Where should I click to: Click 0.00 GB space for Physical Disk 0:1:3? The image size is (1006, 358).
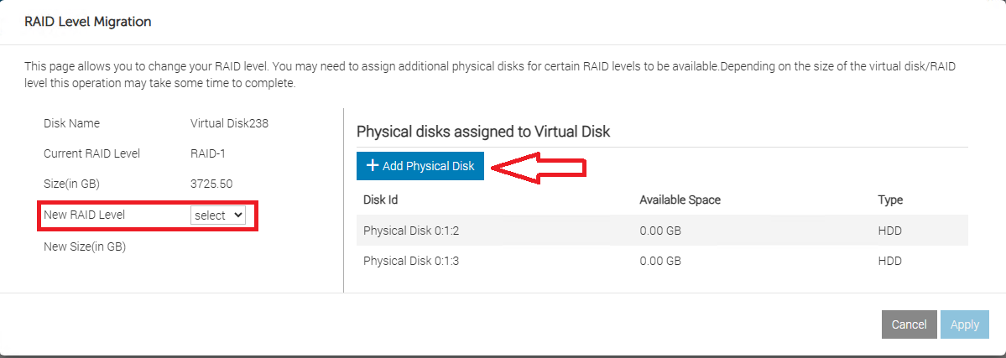tap(660, 261)
